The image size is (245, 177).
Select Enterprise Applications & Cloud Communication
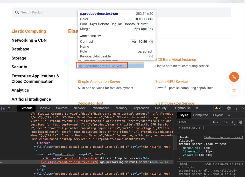35,79
